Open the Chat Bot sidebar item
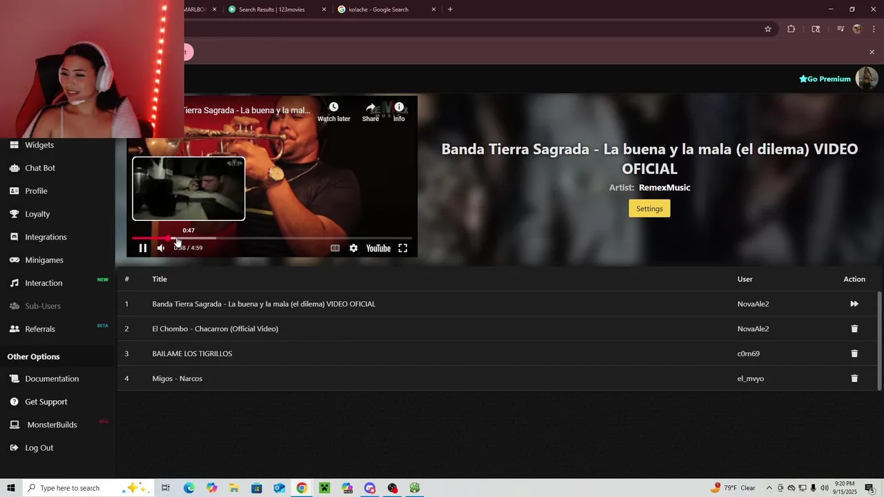This screenshot has height=497, width=884. pos(40,168)
